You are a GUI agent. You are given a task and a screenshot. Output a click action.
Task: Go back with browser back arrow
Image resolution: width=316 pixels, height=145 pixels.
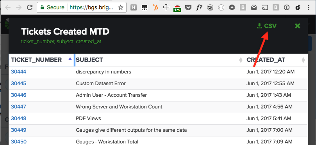click(x=8, y=8)
